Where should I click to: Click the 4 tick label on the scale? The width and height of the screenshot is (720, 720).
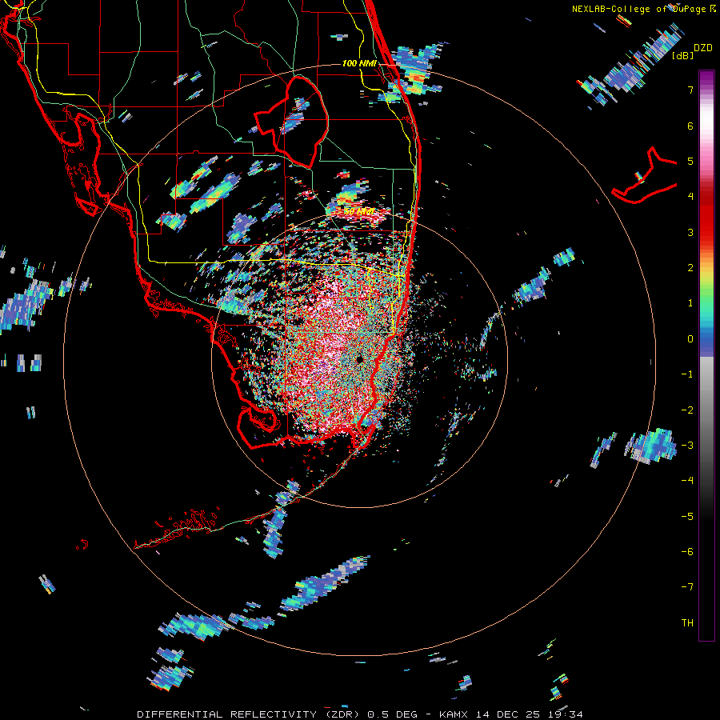[690, 197]
